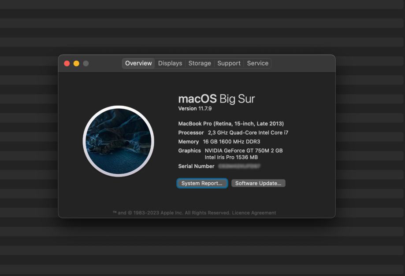Click Intel Iris Pro 1536 MB text
The width and height of the screenshot is (405, 276).
pos(231,157)
